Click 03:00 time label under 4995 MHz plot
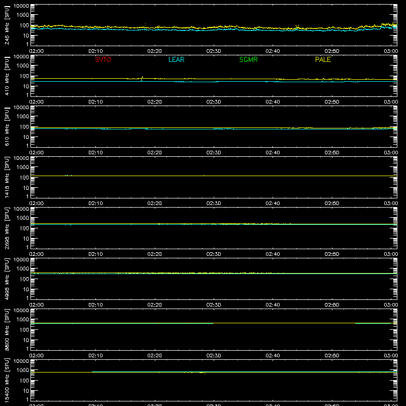Viewport: 406px width, 406px height. point(391,305)
